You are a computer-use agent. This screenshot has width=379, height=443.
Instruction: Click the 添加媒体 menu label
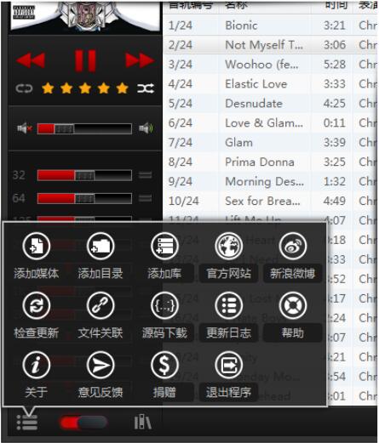[37, 274]
